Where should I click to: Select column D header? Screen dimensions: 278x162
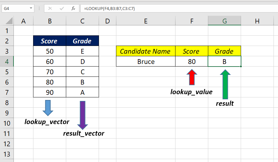[x=107, y=21]
